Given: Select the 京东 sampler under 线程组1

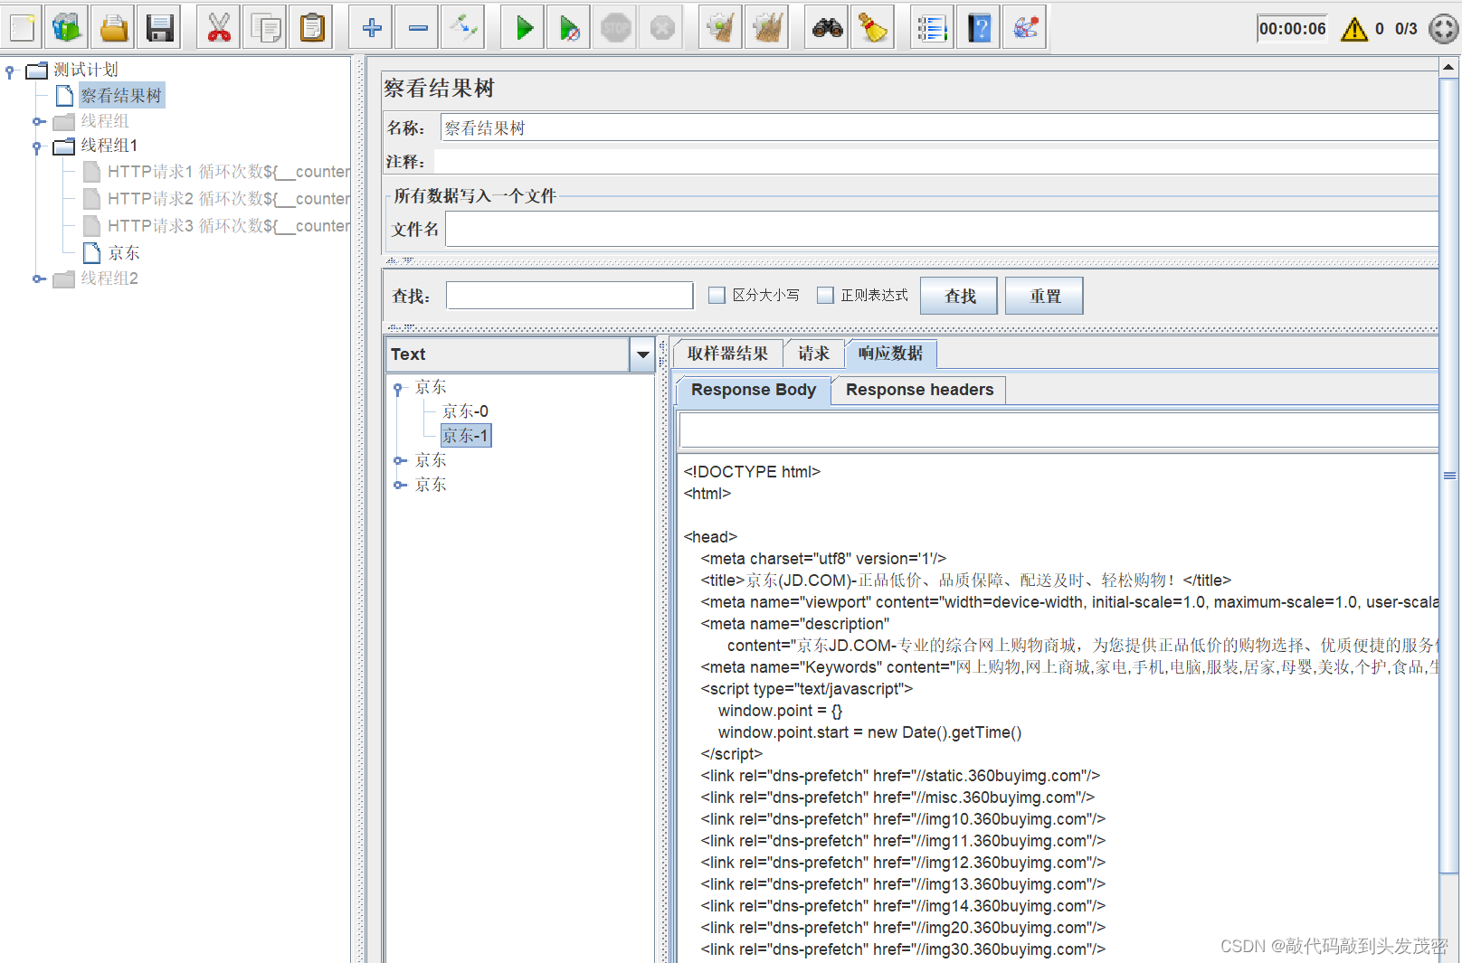Looking at the screenshot, I should pyautogui.click(x=124, y=253).
